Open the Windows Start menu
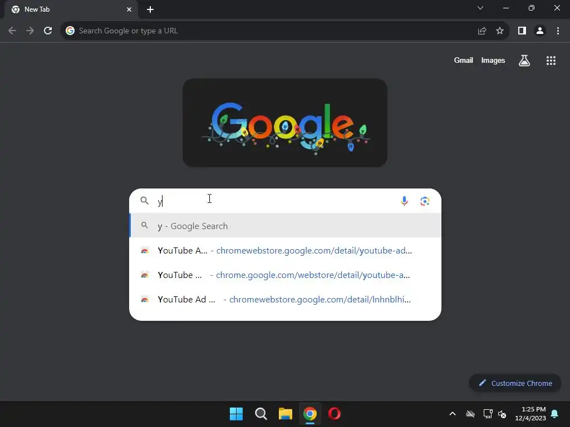Viewport: 570px width, 427px height. (236, 414)
